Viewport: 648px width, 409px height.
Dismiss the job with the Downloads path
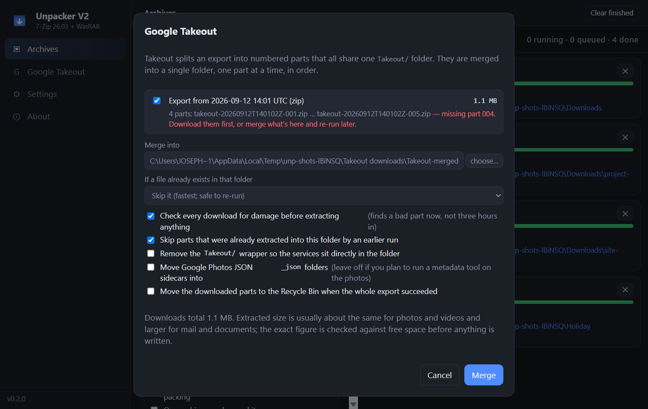(x=625, y=71)
